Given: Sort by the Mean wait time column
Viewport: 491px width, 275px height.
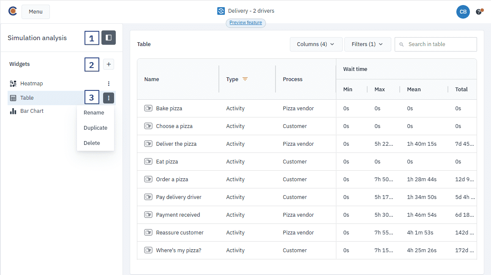Looking at the screenshot, I should [414, 90].
